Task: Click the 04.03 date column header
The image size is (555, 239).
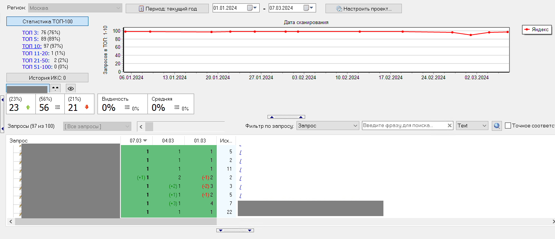Action: (x=168, y=141)
